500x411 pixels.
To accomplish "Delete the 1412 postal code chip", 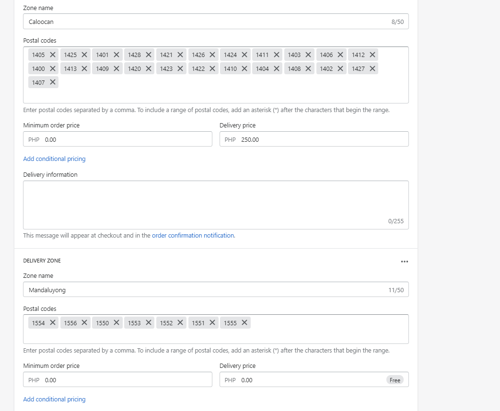I will [x=372, y=55].
